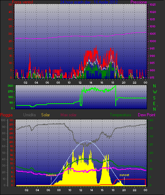Select the Pioggia legend label
Viewport: 165px width, 195px height.
[x=6, y=115]
